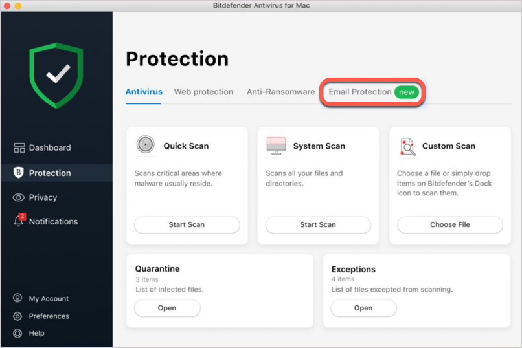Open the Quarantine list
The width and height of the screenshot is (522, 348).
click(167, 308)
